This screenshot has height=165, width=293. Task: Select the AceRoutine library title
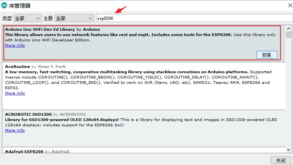tap(17, 66)
